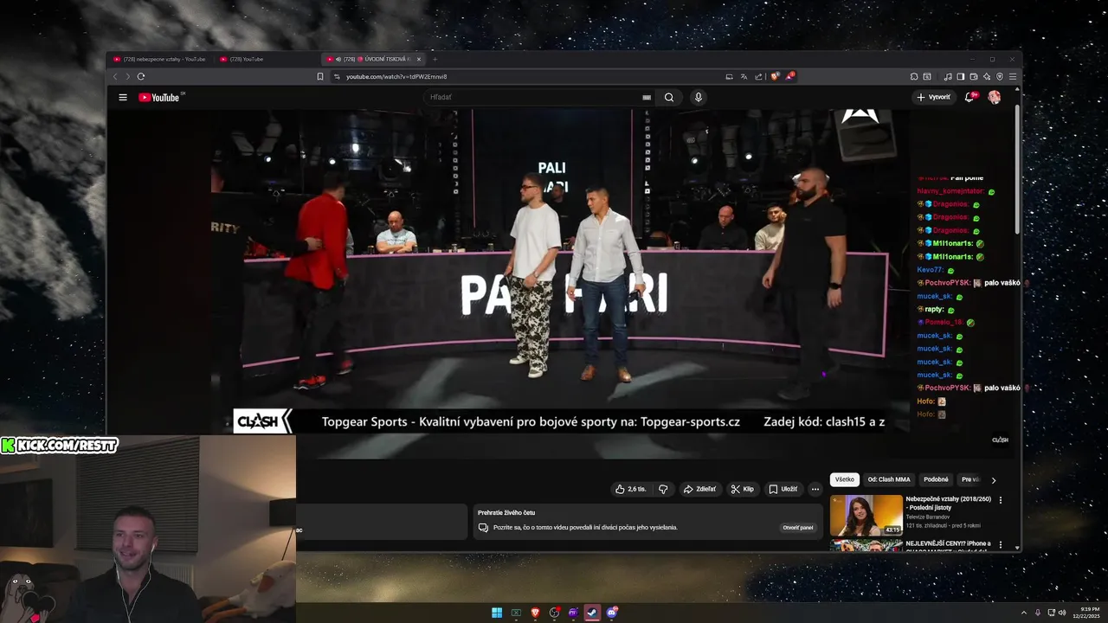Click the address bar URL youtube.com/watch
1108x623 pixels.
point(396,76)
